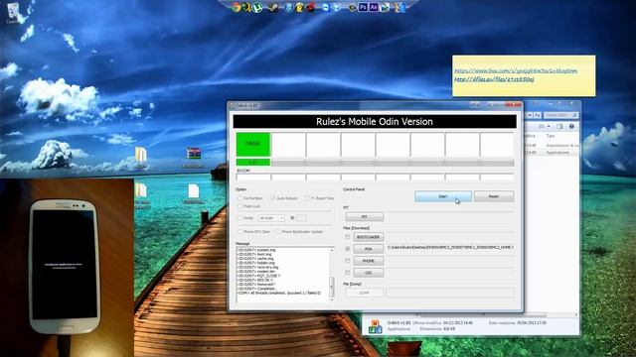Select the Applicazione row in Explorer list
Image resolution: width=636 pixels, height=357 pixels.
553,152
